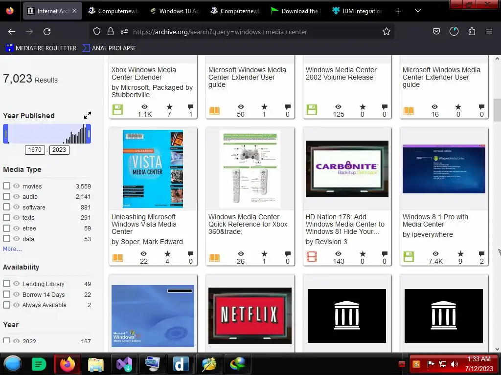Check the software media type checkbox

[6, 207]
